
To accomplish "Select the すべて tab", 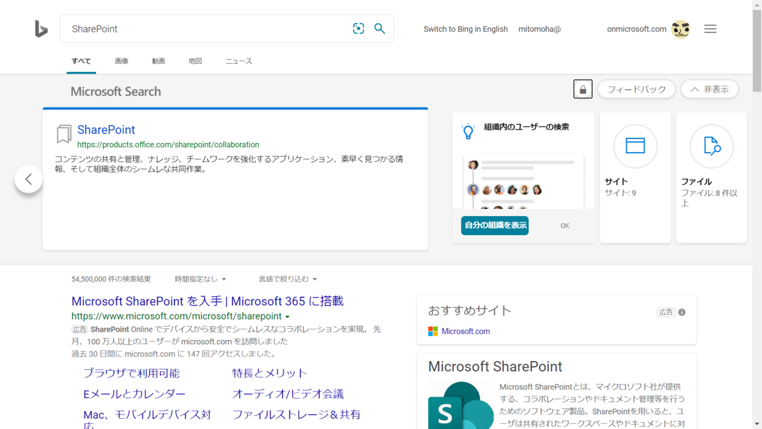I will pos(81,61).
